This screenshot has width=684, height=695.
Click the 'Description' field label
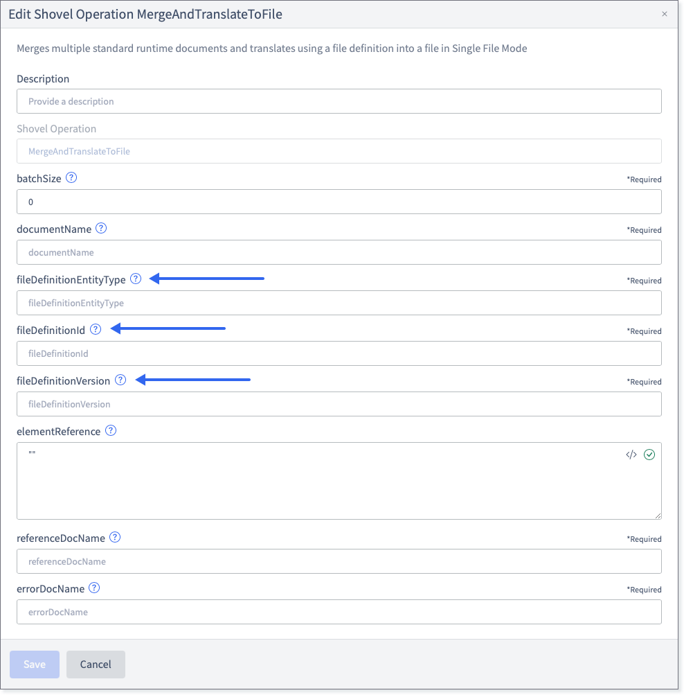click(43, 79)
